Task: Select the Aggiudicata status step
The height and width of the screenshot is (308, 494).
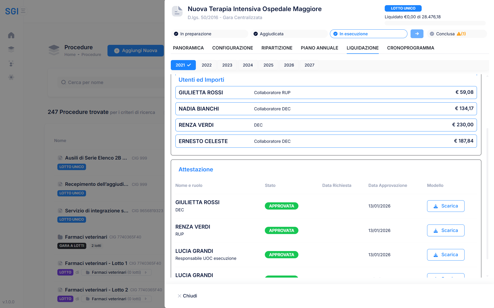Action: (x=289, y=34)
